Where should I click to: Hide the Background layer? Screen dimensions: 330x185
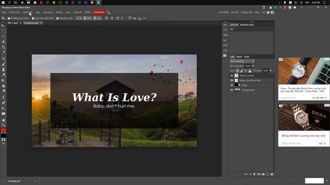click(x=232, y=90)
